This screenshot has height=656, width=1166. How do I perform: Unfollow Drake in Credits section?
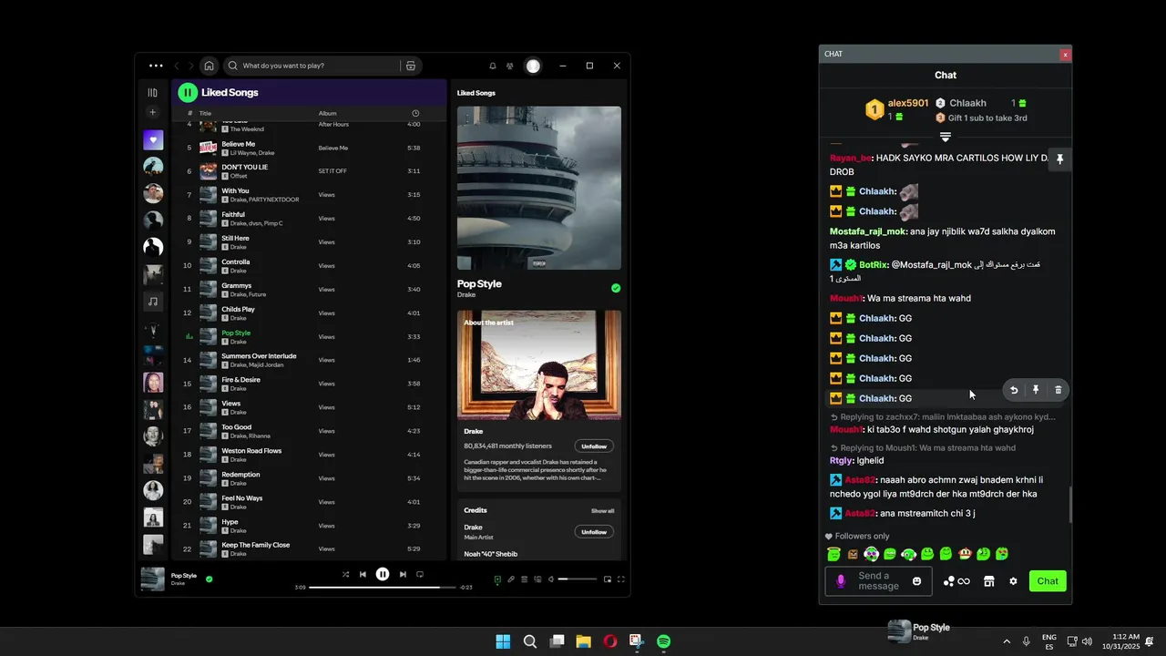594,532
